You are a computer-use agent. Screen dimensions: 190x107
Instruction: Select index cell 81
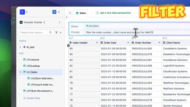click(x=84, y=71)
